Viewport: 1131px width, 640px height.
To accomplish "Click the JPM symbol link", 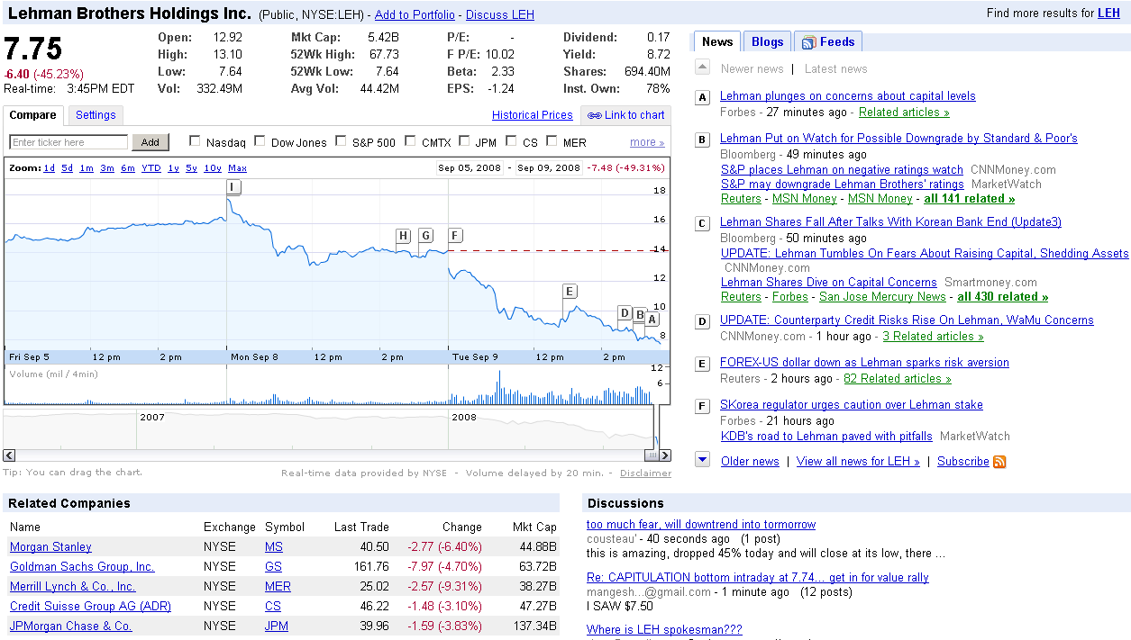I will click(x=277, y=626).
